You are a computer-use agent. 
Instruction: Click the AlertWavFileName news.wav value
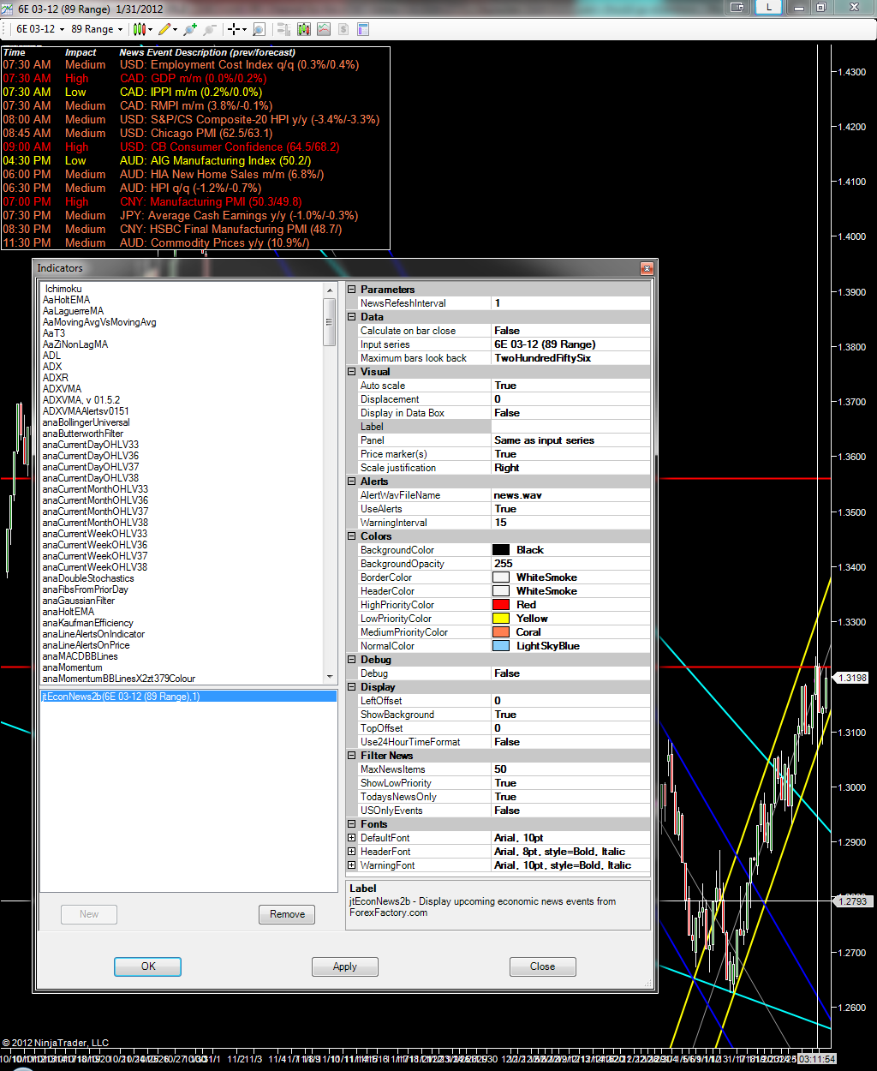click(x=570, y=495)
